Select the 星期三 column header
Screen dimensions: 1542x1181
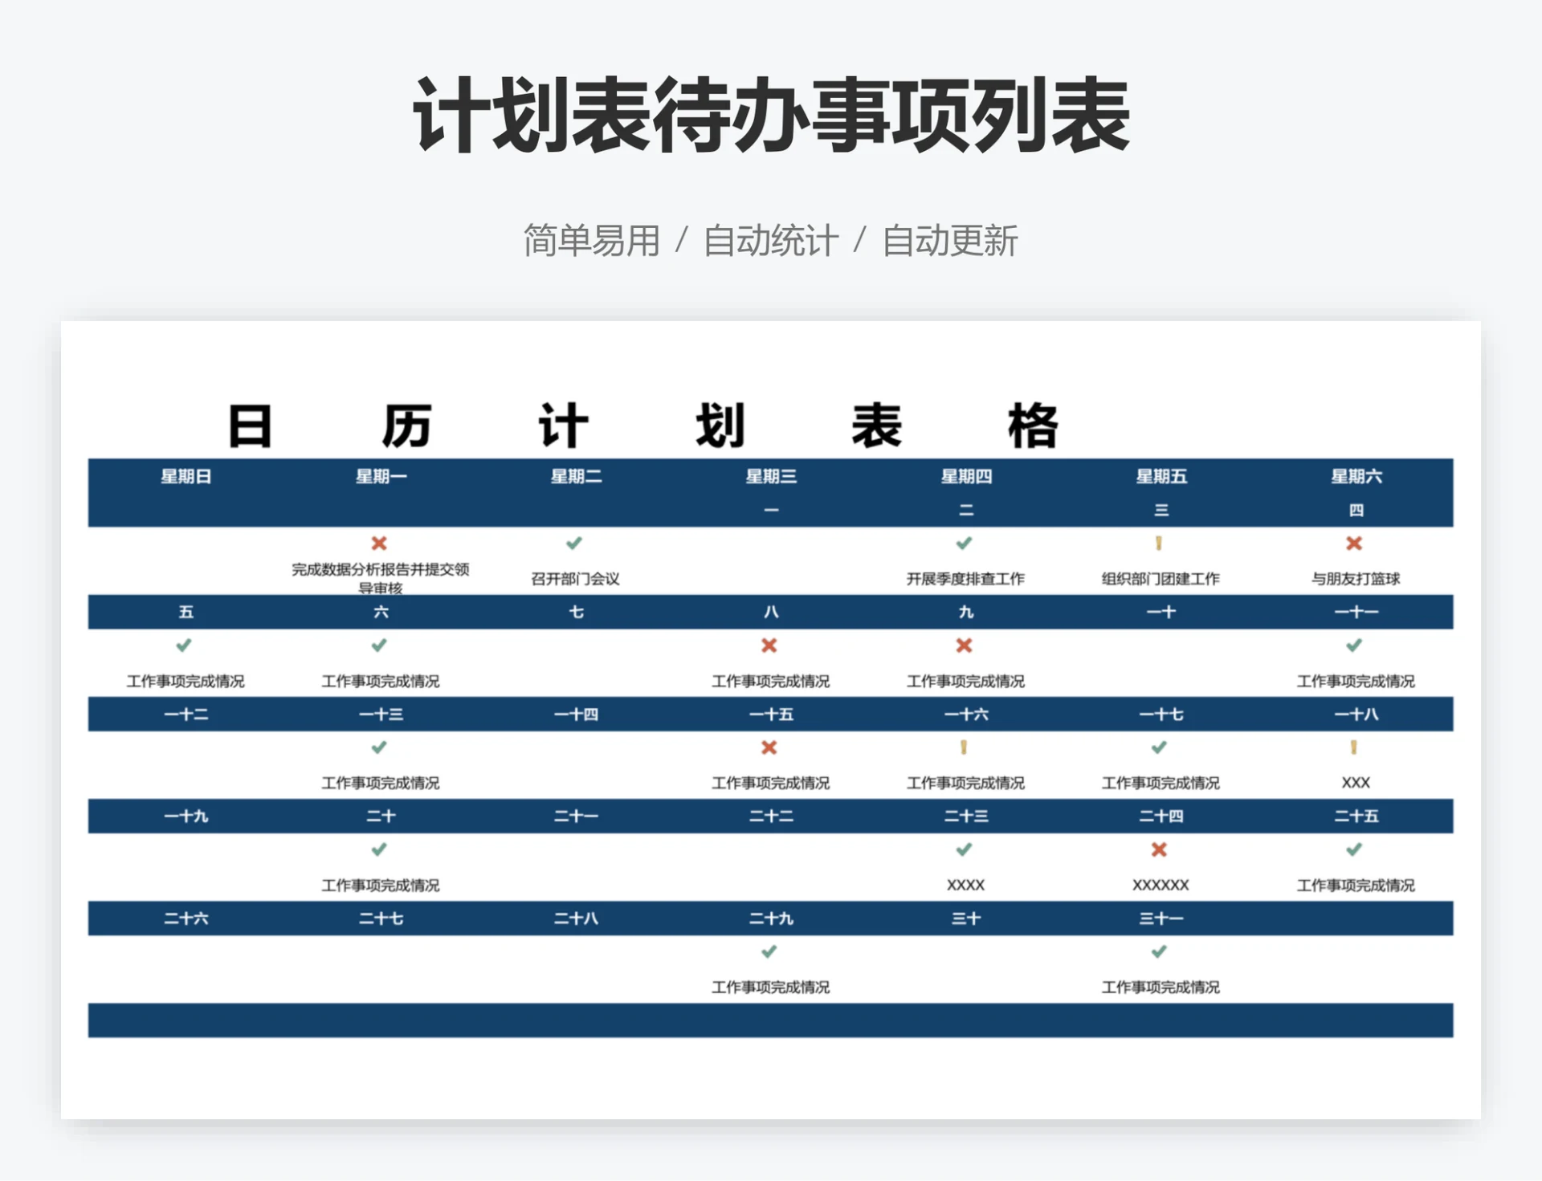pyautogui.click(x=769, y=476)
